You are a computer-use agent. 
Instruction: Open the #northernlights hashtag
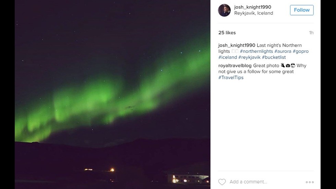[x=256, y=51]
